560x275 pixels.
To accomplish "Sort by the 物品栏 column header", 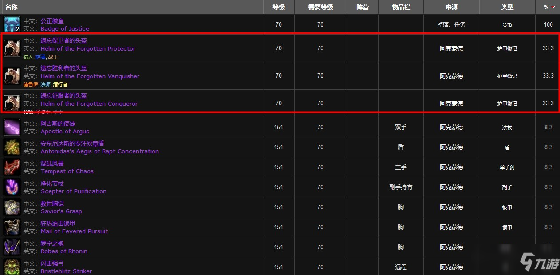I will (x=401, y=7).
